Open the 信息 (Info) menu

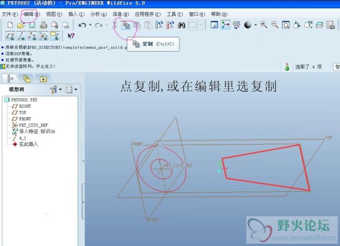tap(121, 14)
